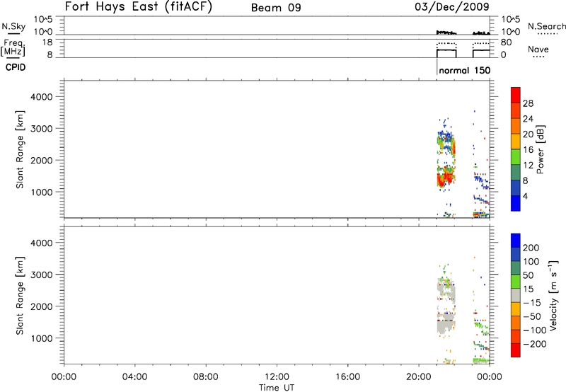Click the '16:00' time tick label

[347, 377]
